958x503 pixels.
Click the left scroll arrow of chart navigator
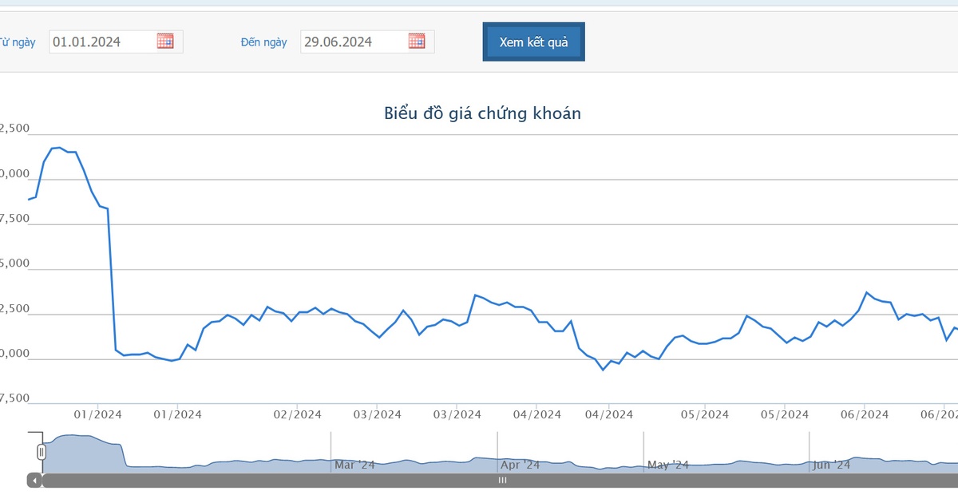pyautogui.click(x=34, y=481)
